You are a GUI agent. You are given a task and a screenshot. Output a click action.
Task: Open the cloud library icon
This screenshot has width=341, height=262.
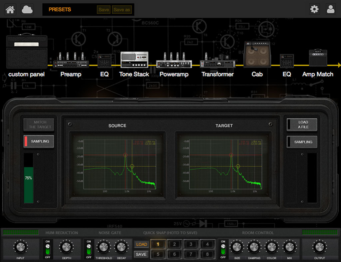(27, 9)
